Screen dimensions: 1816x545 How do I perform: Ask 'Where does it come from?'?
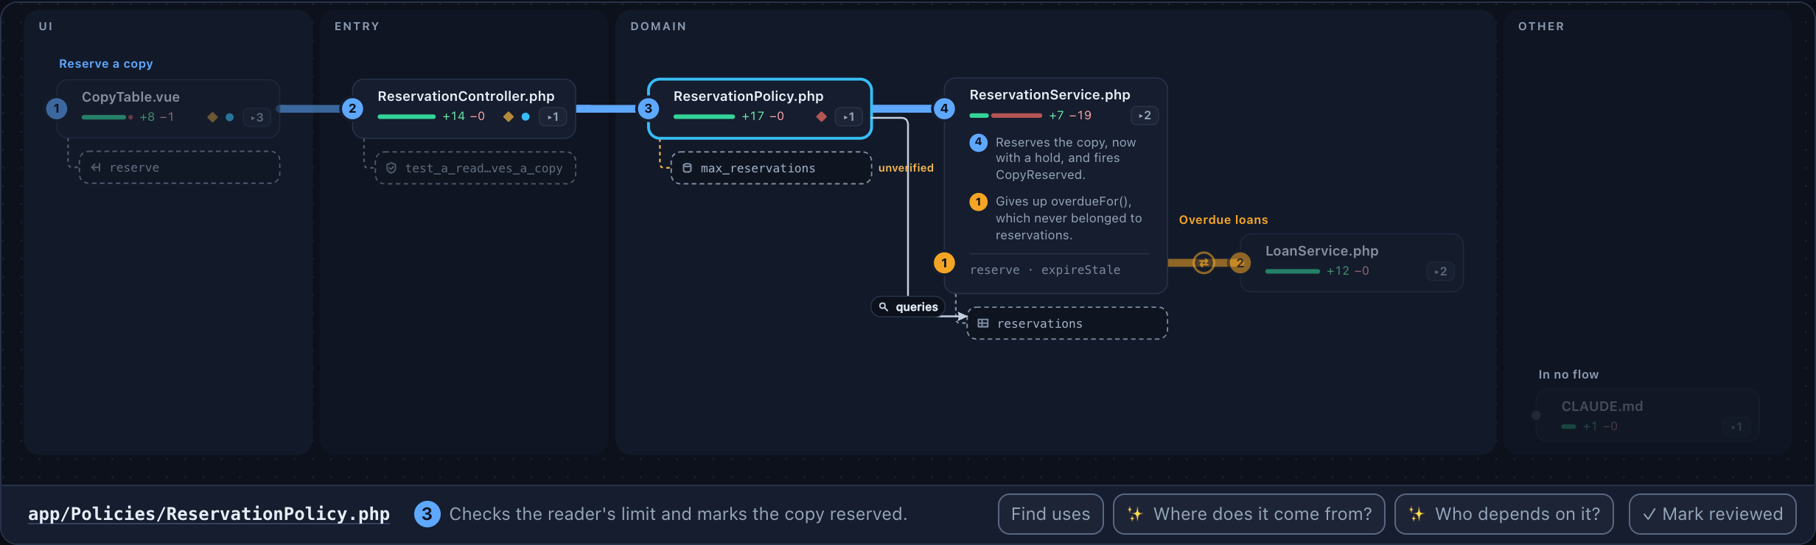1248,513
